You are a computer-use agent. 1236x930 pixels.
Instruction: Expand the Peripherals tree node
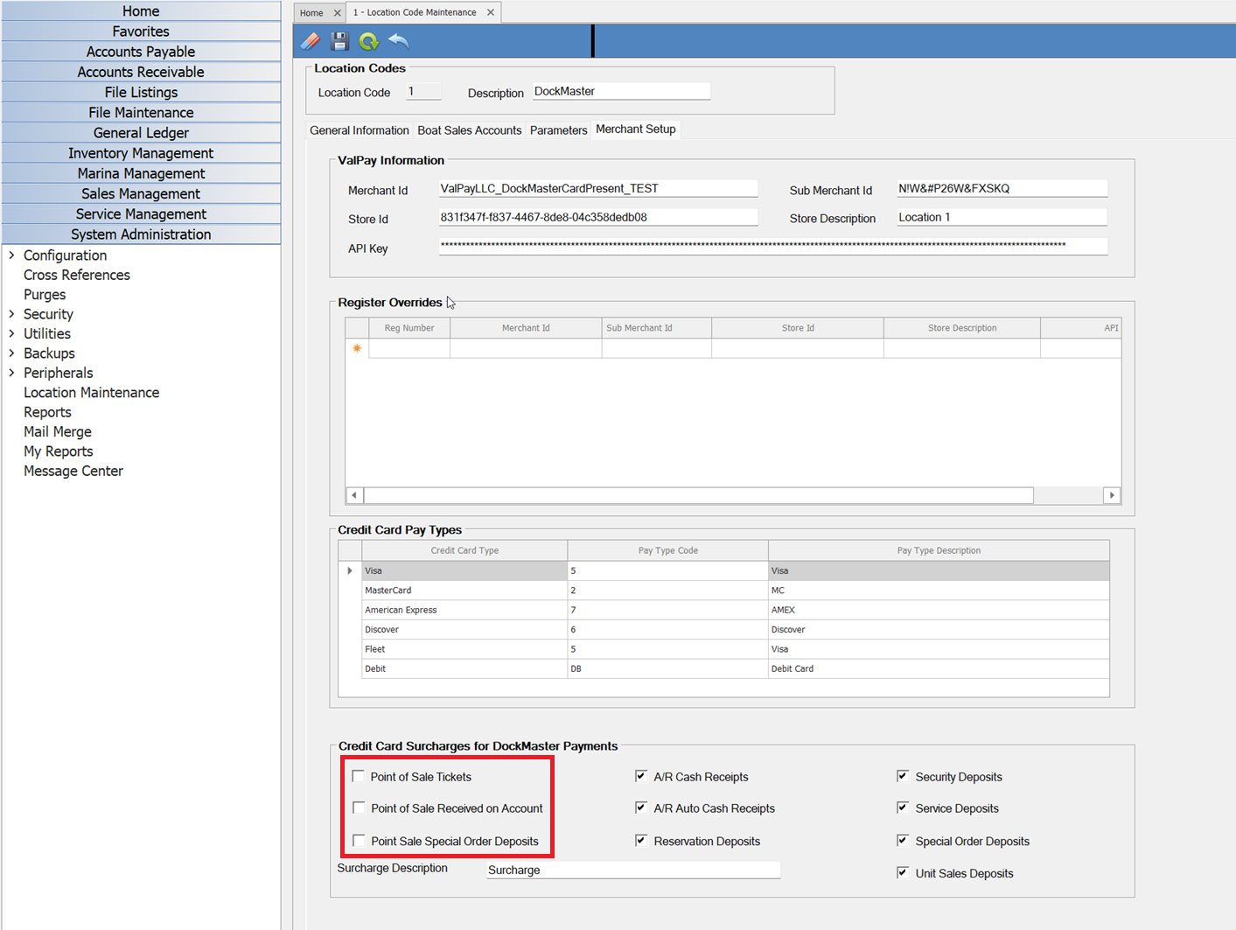[x=11, y=373]
